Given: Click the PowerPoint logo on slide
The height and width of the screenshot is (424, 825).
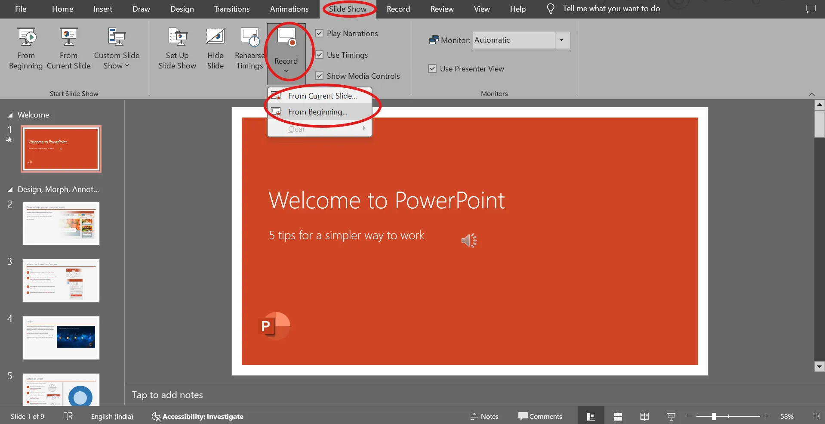Looking at the screenshot, I should [274, 326].
